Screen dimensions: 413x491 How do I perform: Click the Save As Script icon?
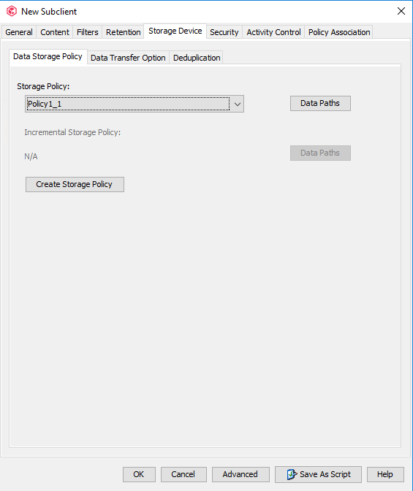tap(292, 474)
